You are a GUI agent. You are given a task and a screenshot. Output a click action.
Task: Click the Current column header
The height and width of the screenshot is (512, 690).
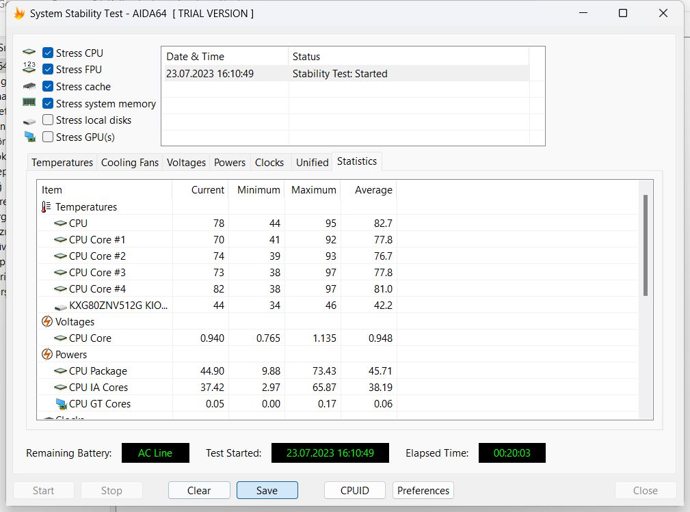[200, 190]
